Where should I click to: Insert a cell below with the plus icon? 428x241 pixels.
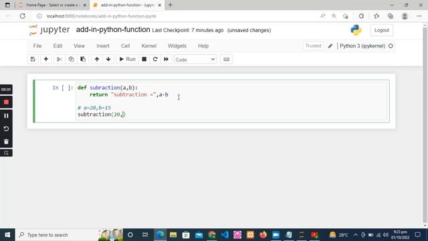coord(46,60)
